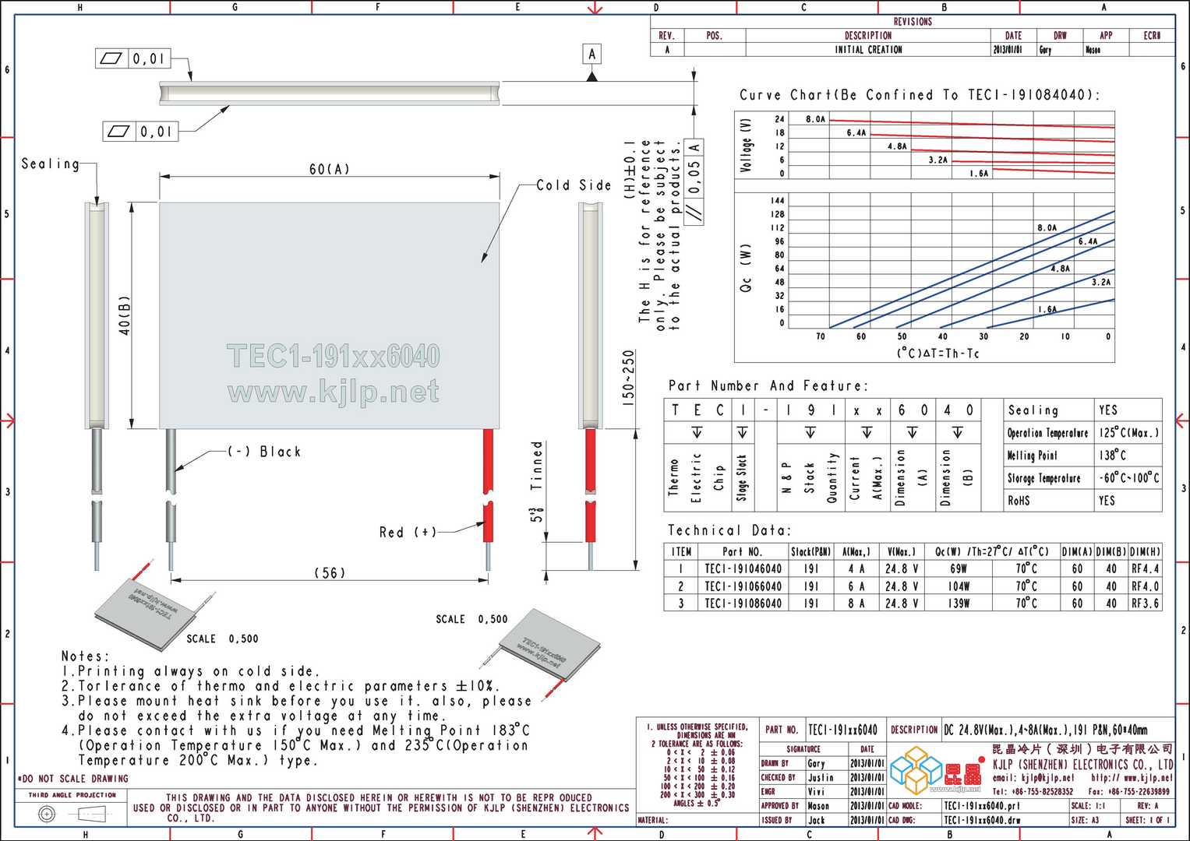Click the KJLP (SHENZHEN) ELECTRONICS CO., LTD name
Screen dimensions: 1190x841
1082,764
